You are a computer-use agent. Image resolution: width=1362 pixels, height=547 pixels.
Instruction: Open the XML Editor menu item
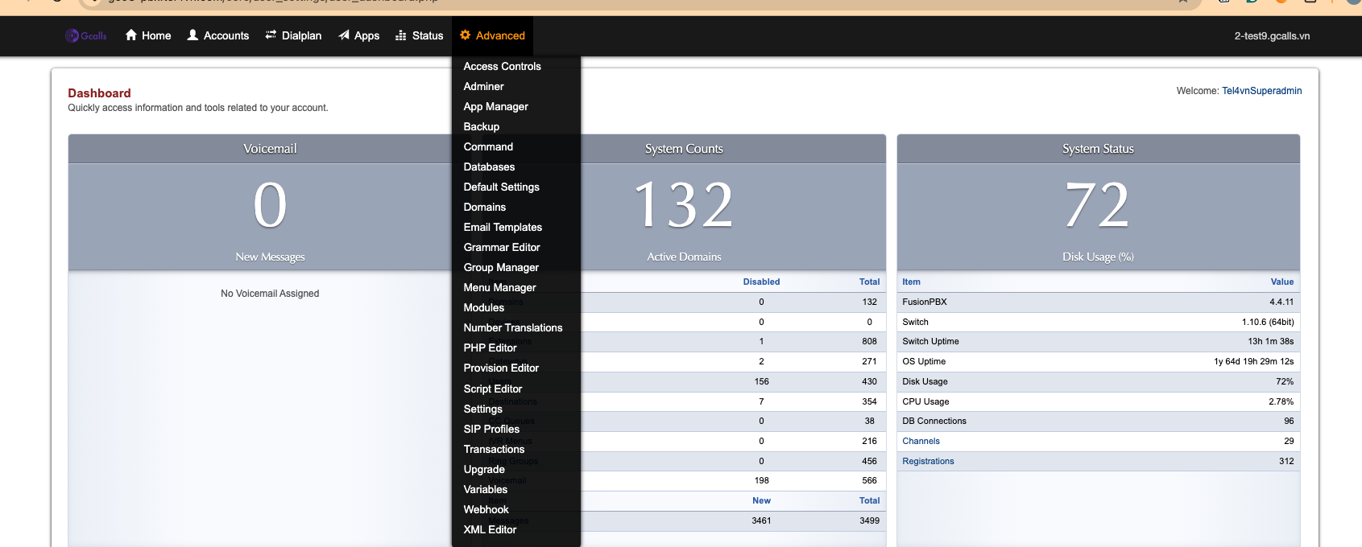pos(490,530)
